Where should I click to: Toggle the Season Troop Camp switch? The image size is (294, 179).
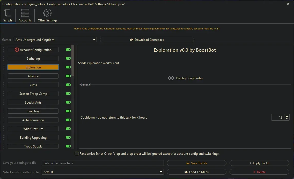pyautogui.click(x=68, y=94)
